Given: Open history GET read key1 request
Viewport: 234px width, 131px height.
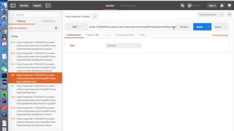Looking at the screenshot, I should (x=35, y=89).
